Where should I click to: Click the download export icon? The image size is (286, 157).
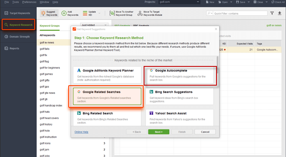[279, 13]
